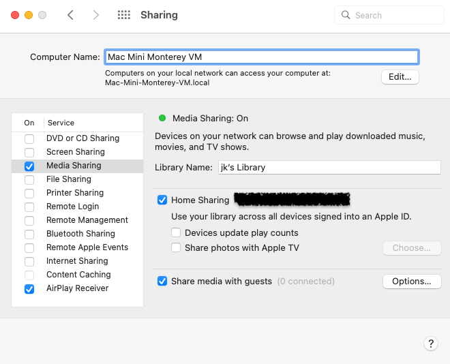Enable Share photos with Apple TV
This screenshot has width=450, height=364.
pos(176,247)
